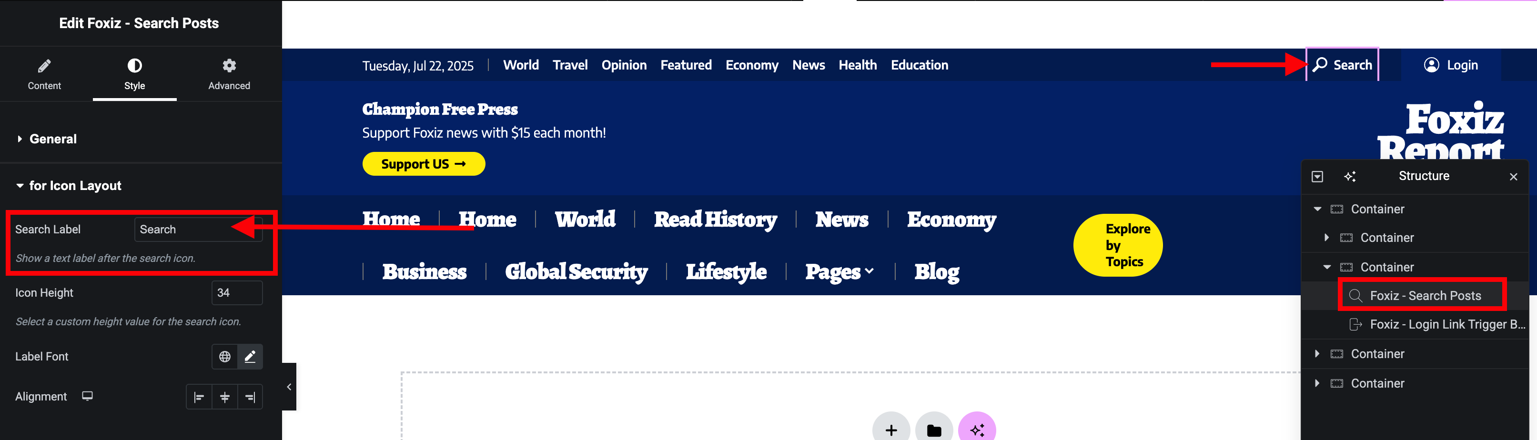
Task: Close the Structure panel
Action: click(1513, 177)
